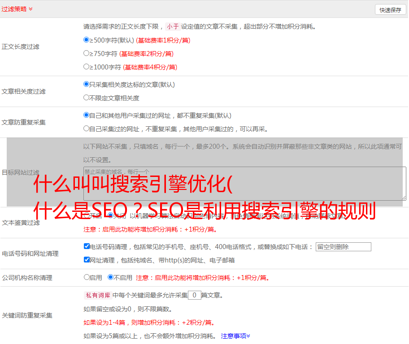Collapse the 过滤策略 section chevron

(x=30, y=9)
